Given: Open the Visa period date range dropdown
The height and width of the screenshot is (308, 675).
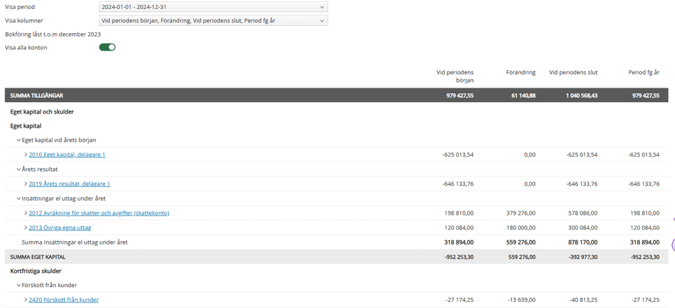Looking at the screenshot, I should (x=213, y=7).
